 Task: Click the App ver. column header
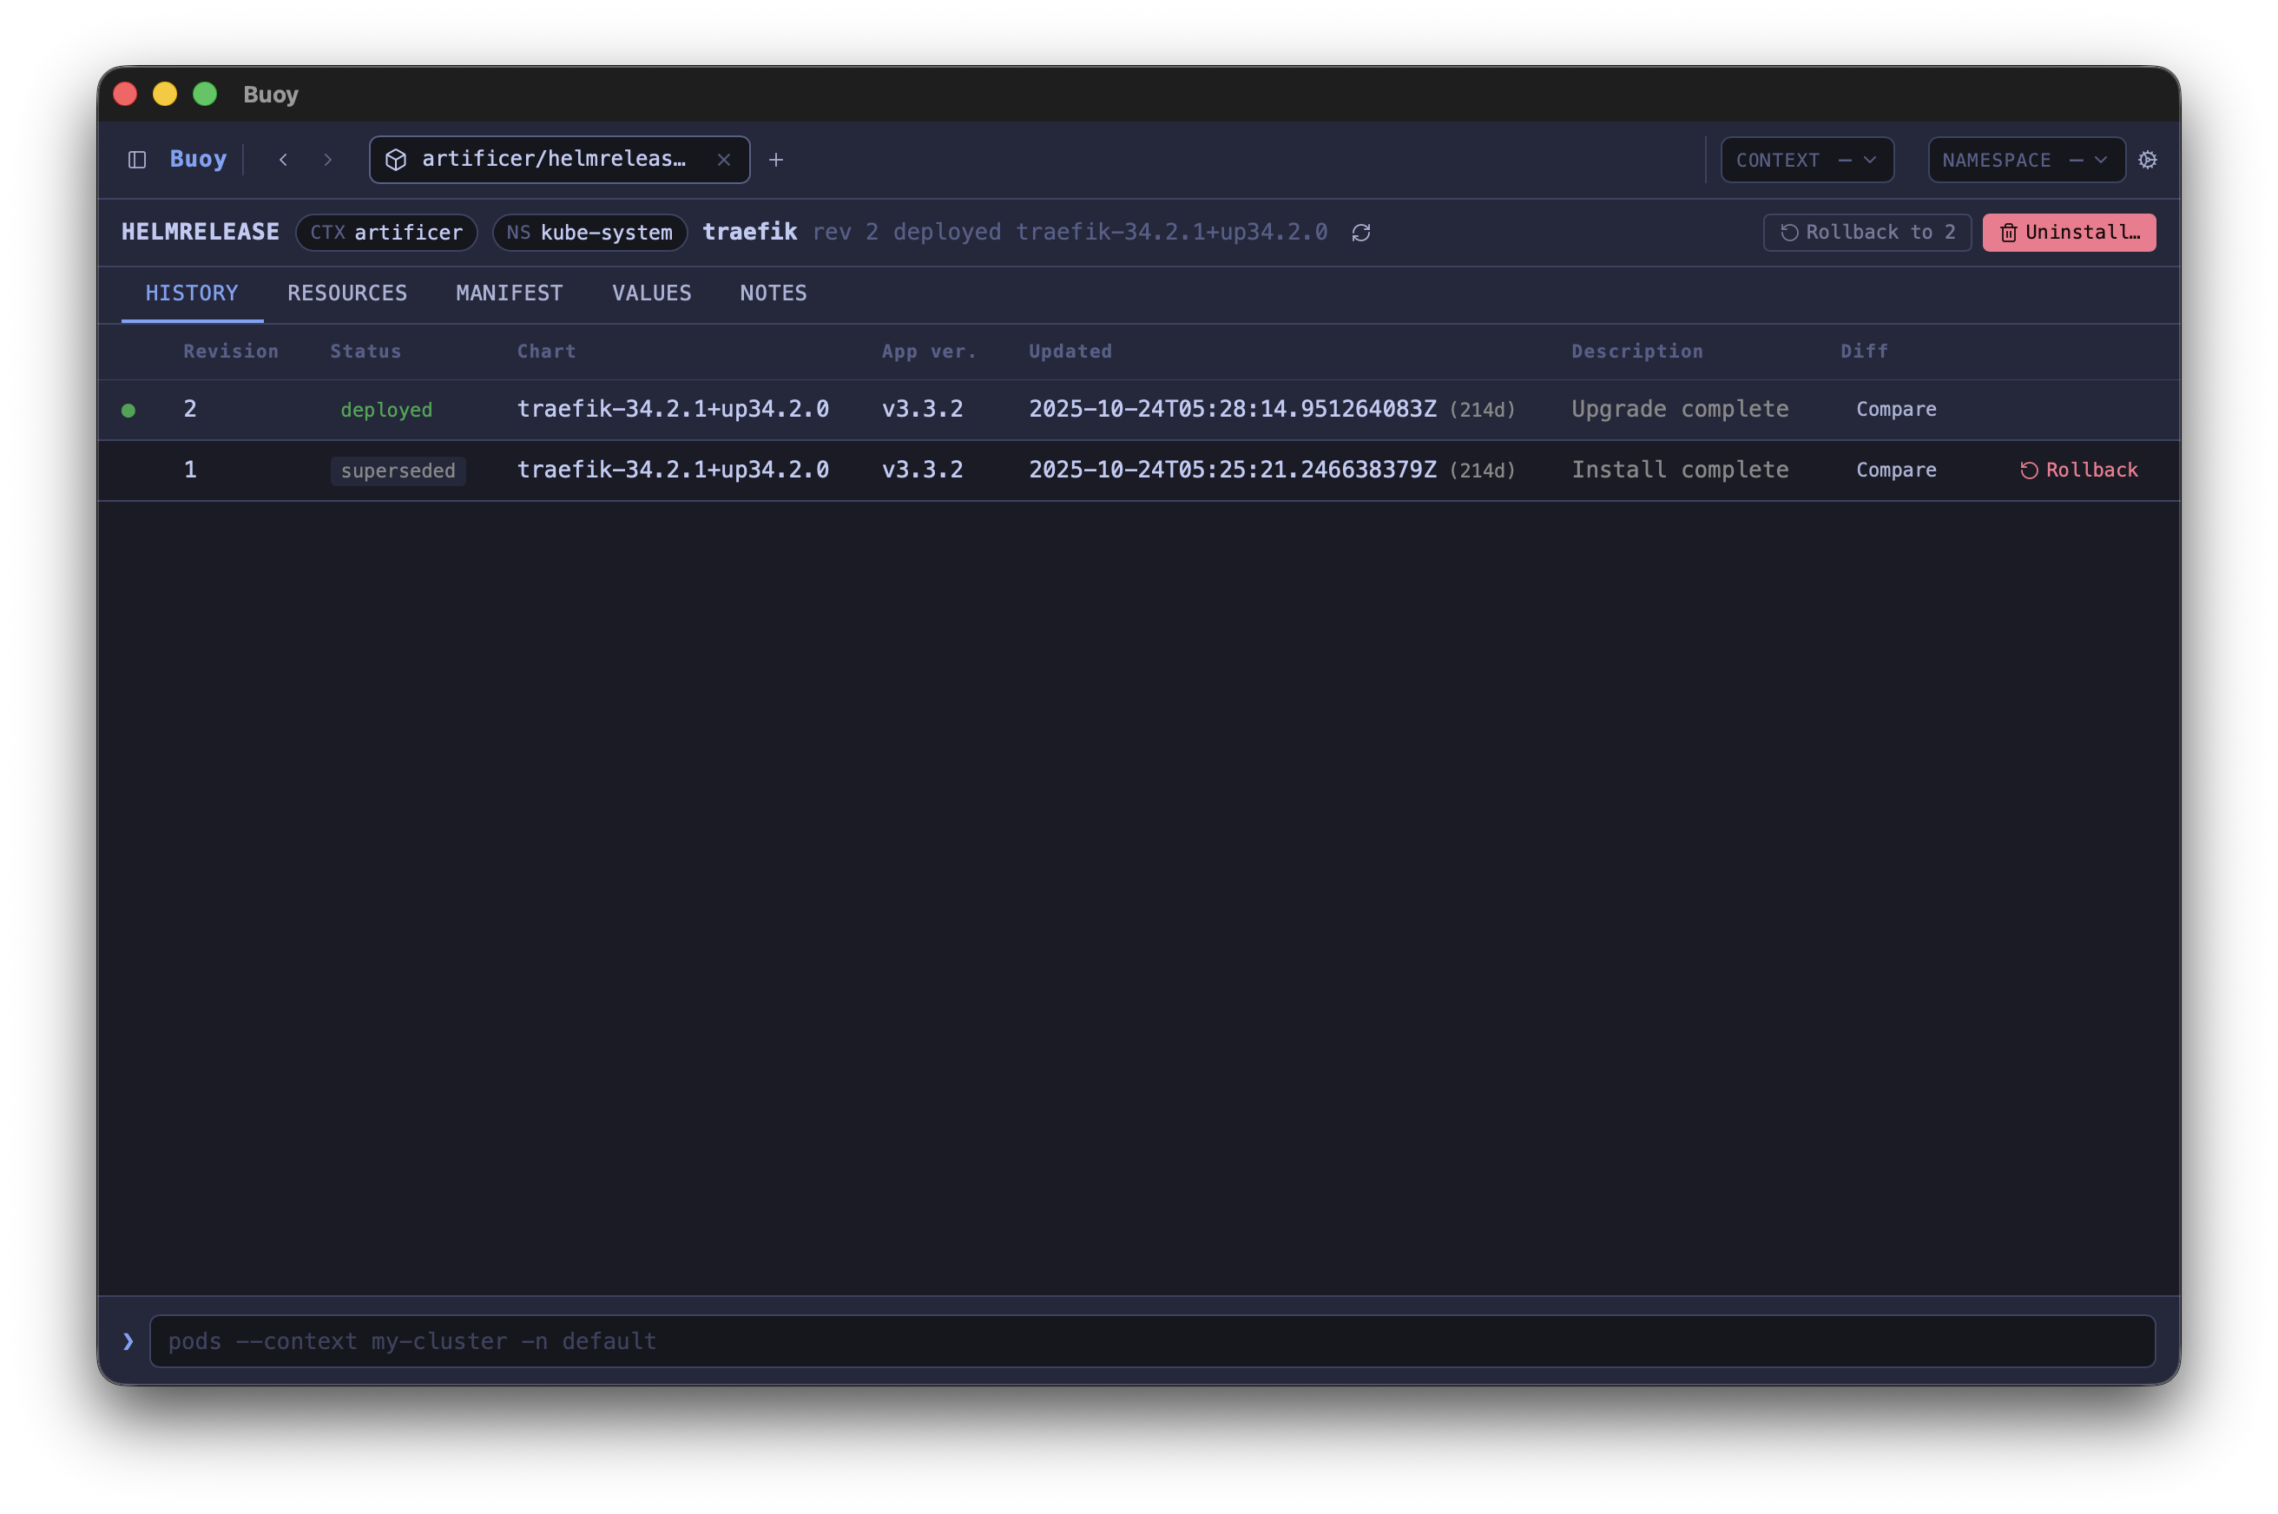pyautogui.click(x=929, y=352)
